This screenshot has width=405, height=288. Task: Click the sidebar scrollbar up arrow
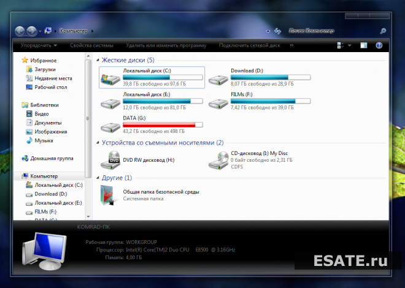[x=88, y=56]
